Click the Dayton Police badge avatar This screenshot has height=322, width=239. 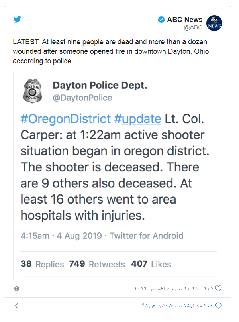coord(32,90)
